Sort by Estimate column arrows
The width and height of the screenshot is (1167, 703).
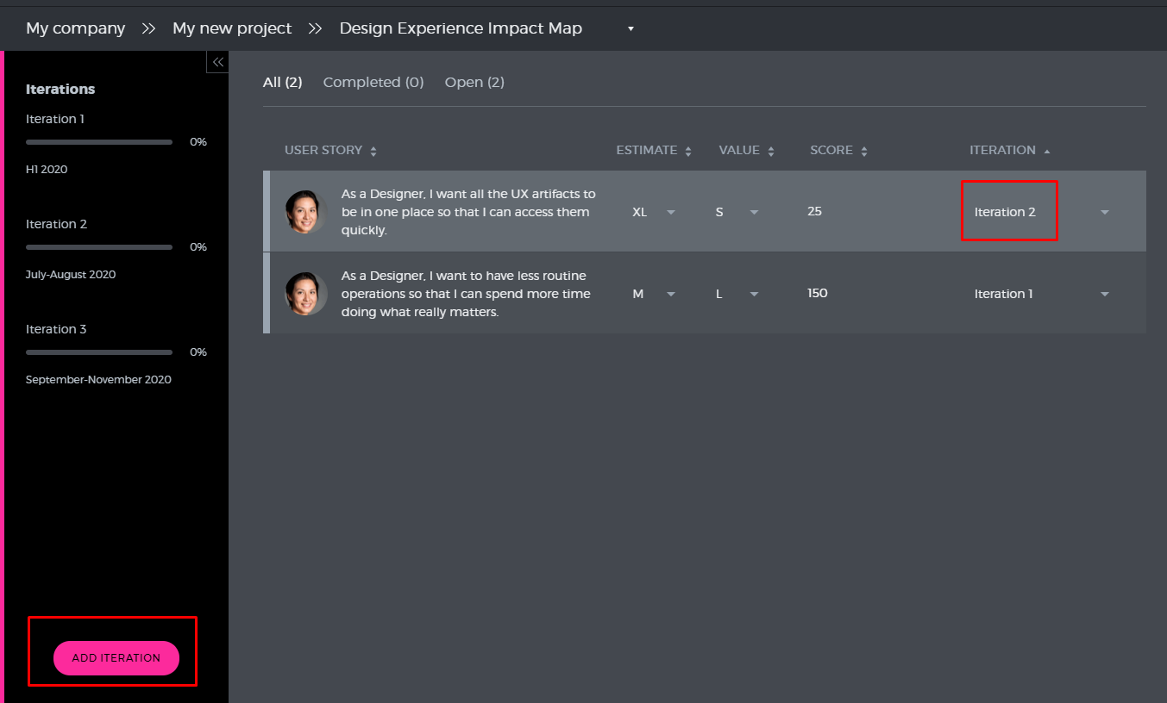(x=688, y=152)
